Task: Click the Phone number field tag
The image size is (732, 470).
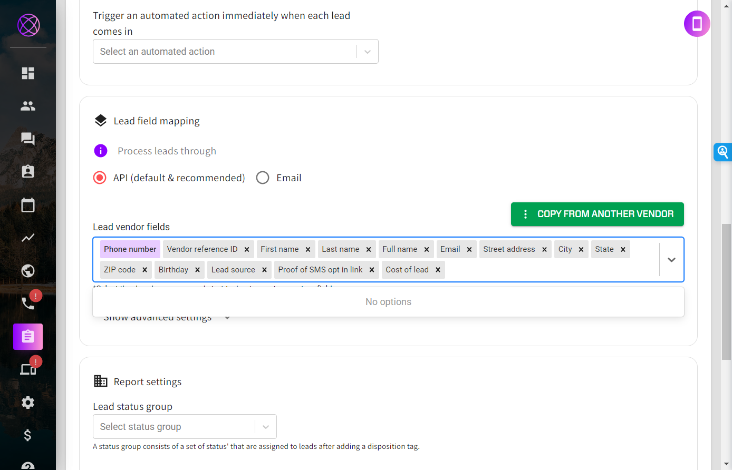Action: (130, 249)
